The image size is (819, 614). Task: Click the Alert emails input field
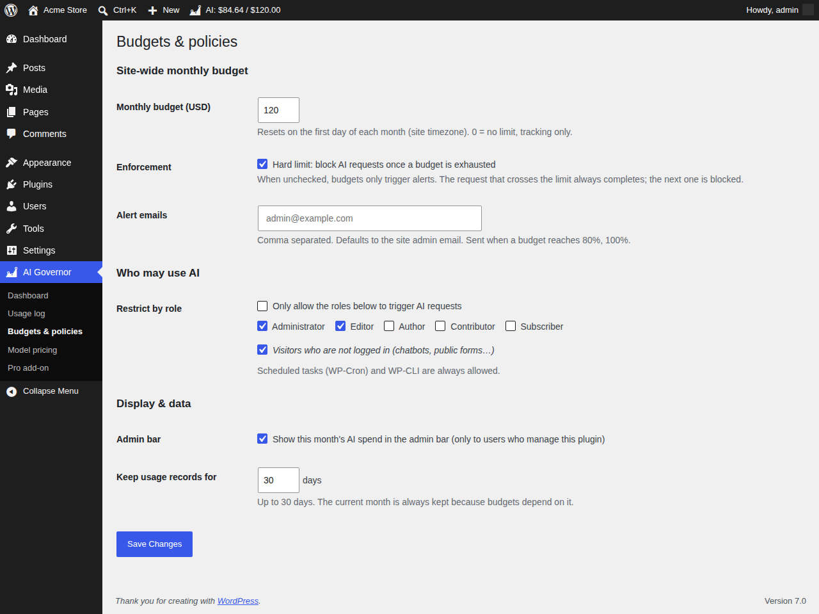point(370,218)
